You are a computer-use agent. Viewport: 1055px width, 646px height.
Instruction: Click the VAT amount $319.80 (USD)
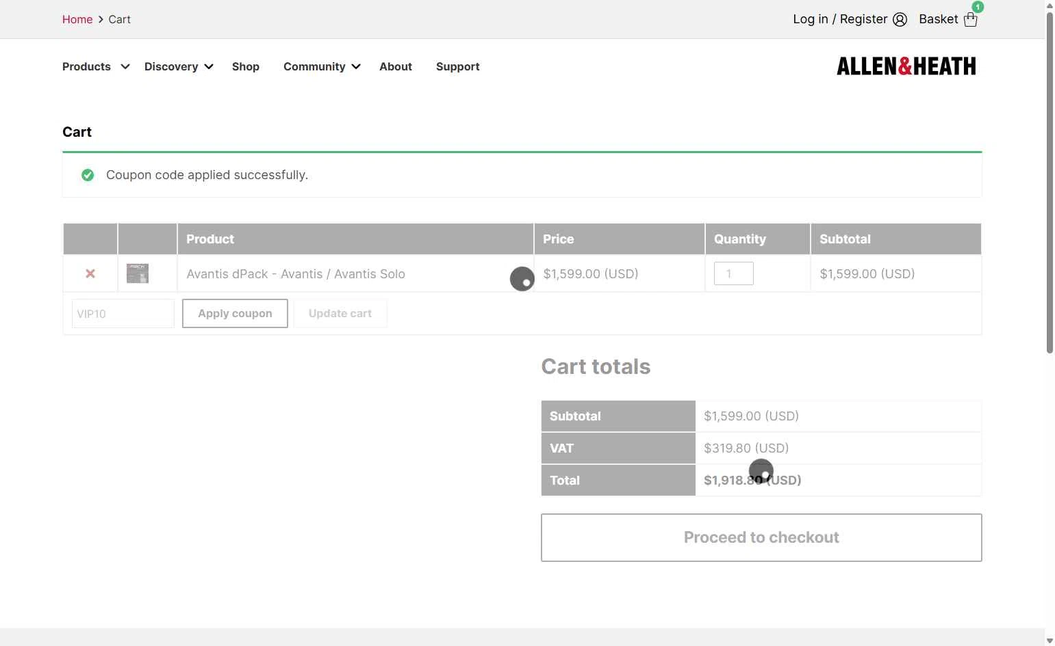click(x=746, y=448)
